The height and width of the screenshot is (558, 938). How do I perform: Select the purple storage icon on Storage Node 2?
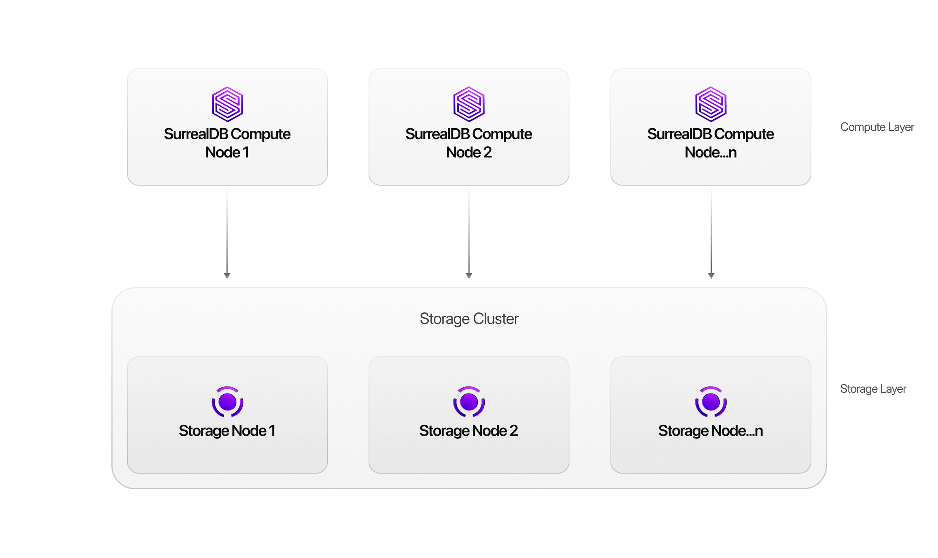coord(469,402)
